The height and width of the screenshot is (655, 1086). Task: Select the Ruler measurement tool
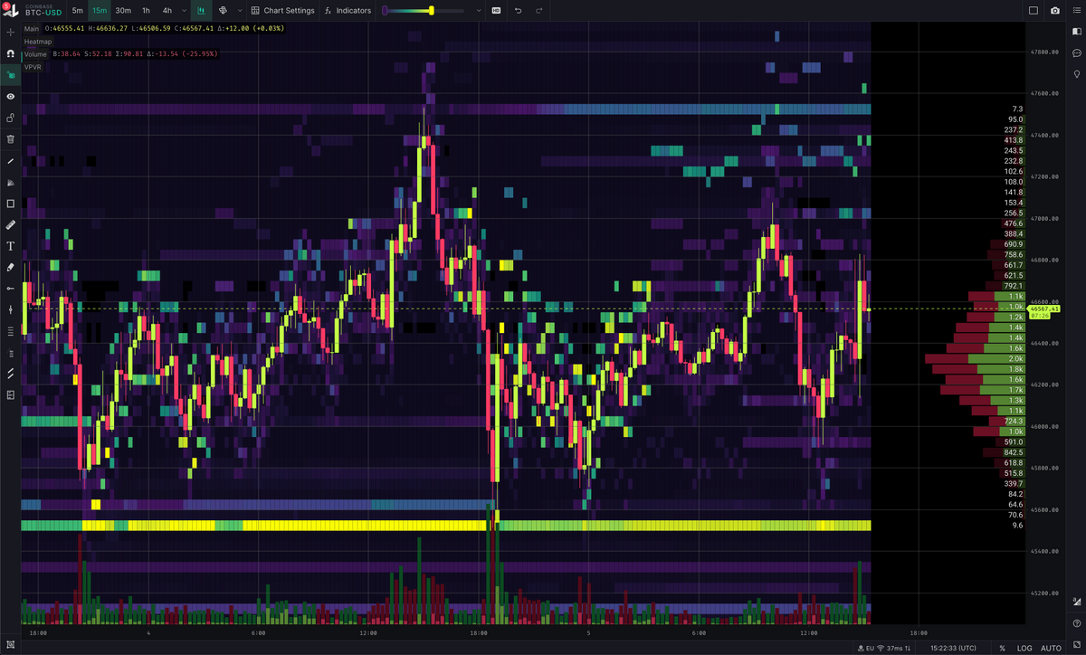pos(10,224)
